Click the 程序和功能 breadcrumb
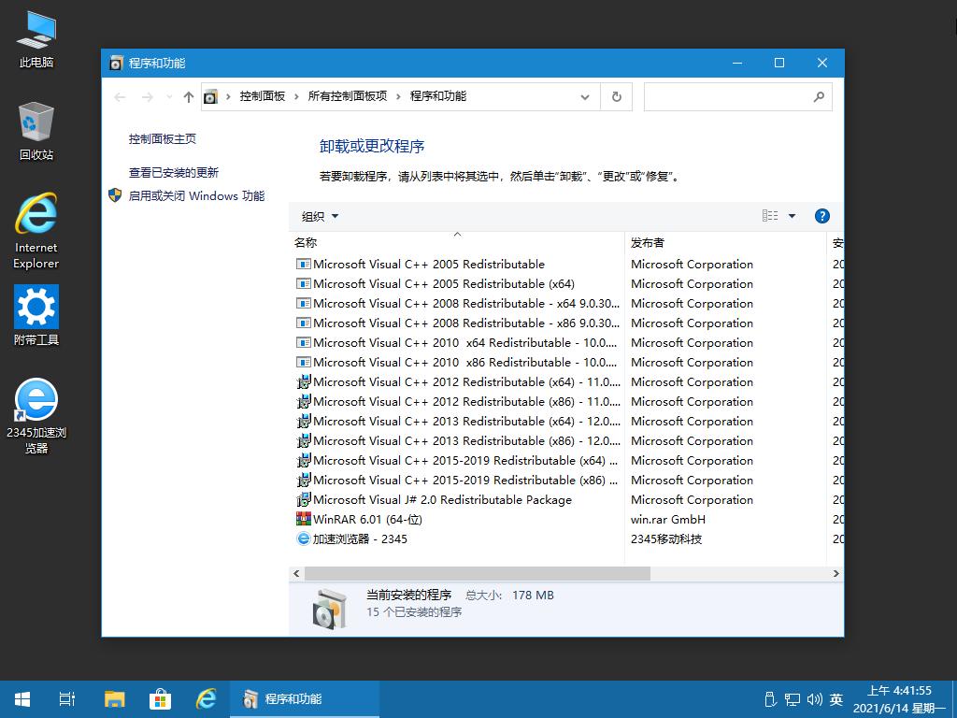The width and height of the screenshot is (957, 718). pos(437,96)
